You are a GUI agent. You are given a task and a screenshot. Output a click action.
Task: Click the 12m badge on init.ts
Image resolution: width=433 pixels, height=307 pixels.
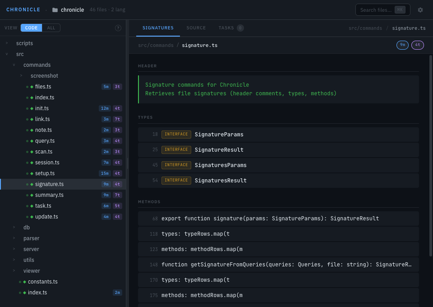pos(105,108)
